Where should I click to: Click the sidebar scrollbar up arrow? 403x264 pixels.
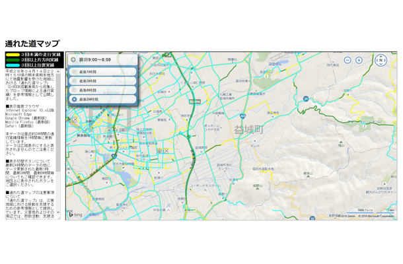pos(58,71)
